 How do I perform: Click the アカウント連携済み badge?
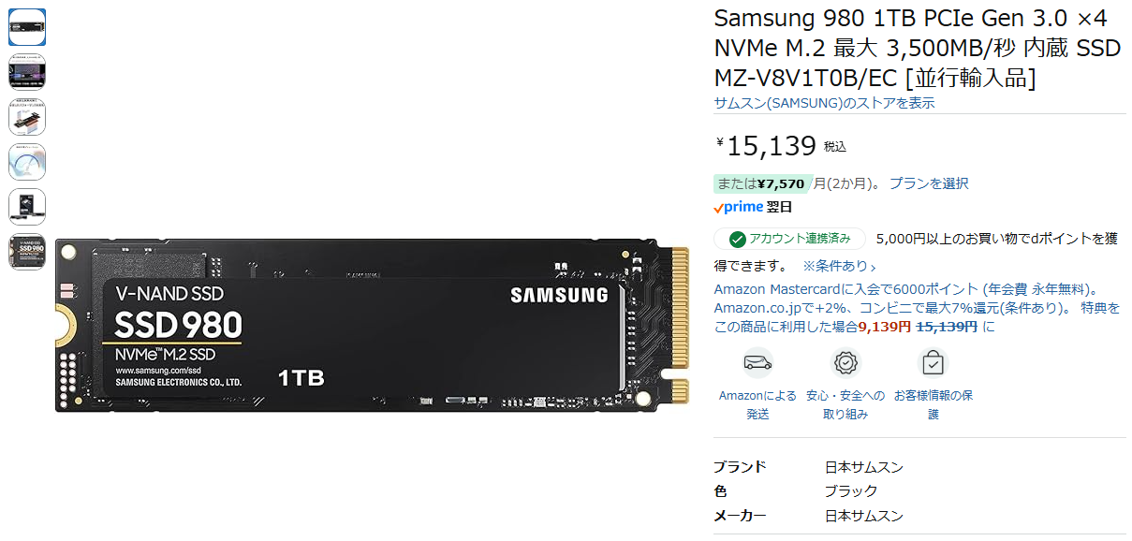tap(789, 239)
